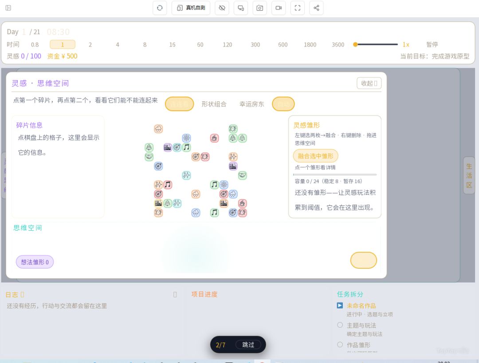Select the blue flower tile beside green music note
The image size is (479, 363).
pos(224,185)
